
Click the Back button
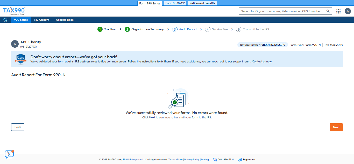18,127
